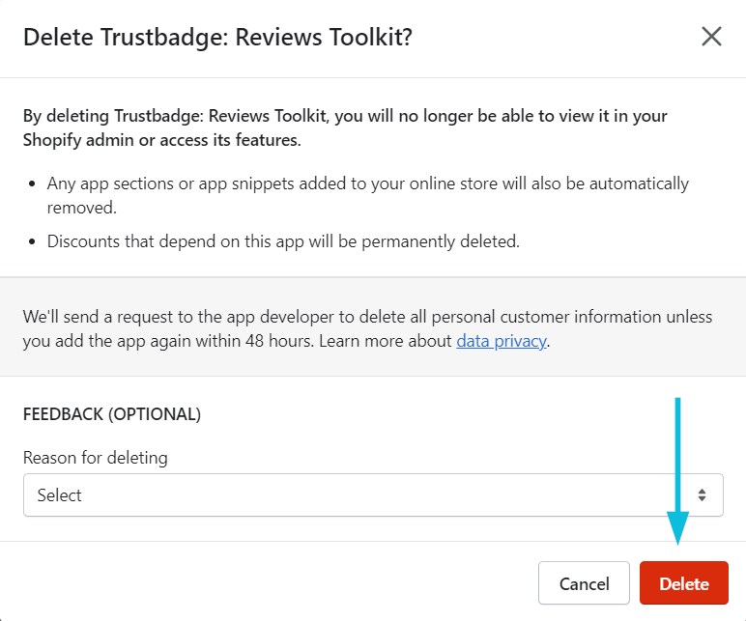
Task: Confirm with the red Delete button
Action: 684,583
